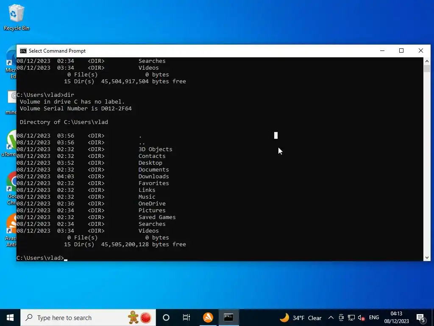The width and height of the screenshot is (434, 326).
Task: Click the scrollbar down arrow in Command Prompt
Action: point(427,258)
